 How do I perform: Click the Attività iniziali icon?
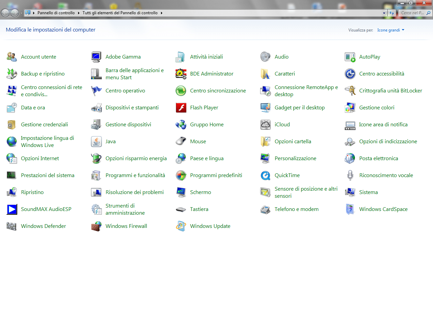point(181,57)
